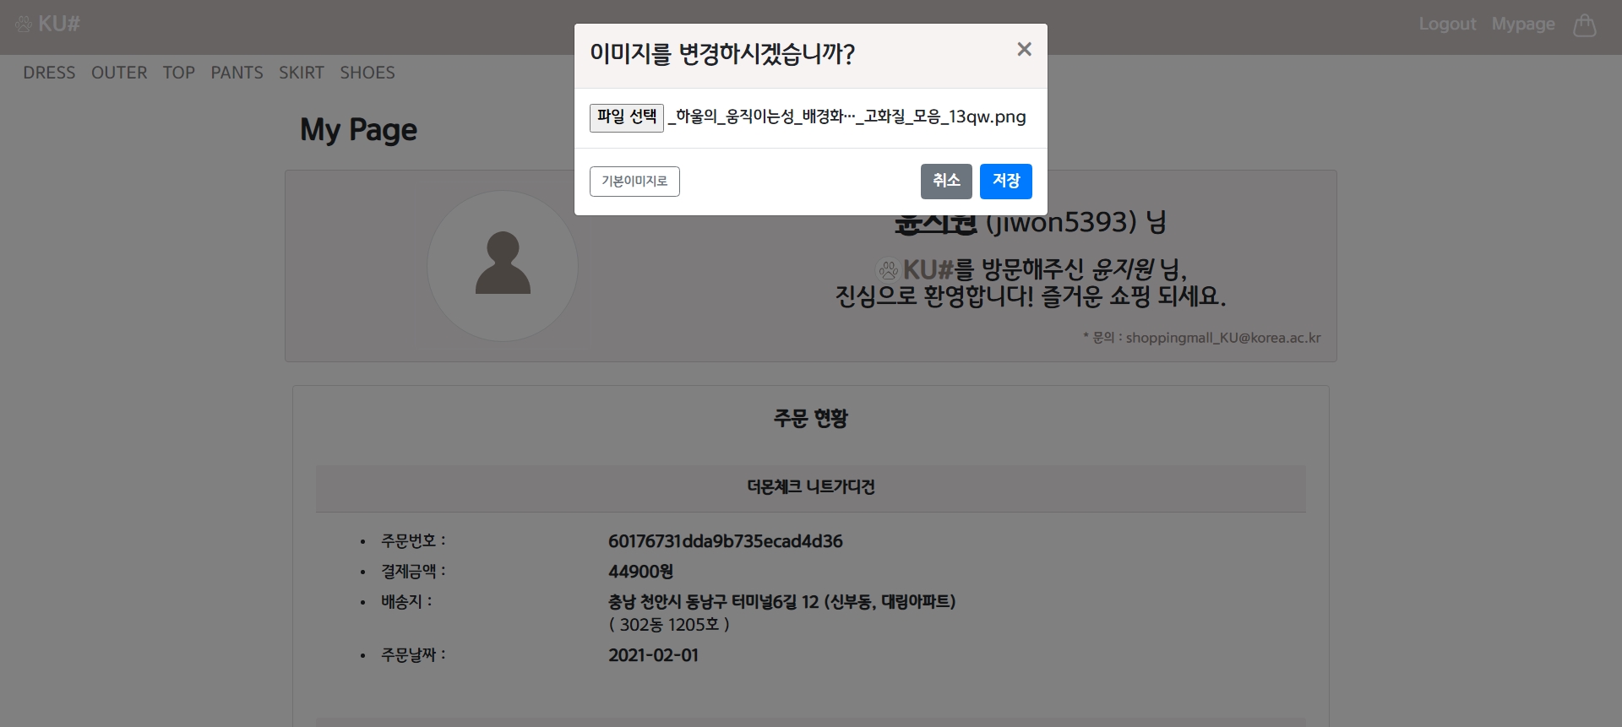Select the TOP category menu item
This screenshot has width=1622, height=727.
click(179, 73)
